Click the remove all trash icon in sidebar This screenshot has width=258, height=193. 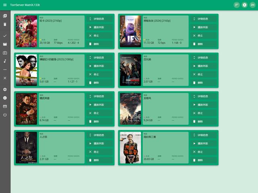tap(5, 24)
